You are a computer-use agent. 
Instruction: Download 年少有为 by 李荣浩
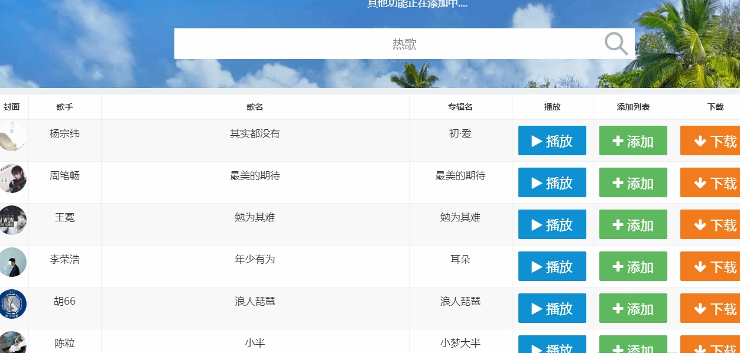coord(710,266)
